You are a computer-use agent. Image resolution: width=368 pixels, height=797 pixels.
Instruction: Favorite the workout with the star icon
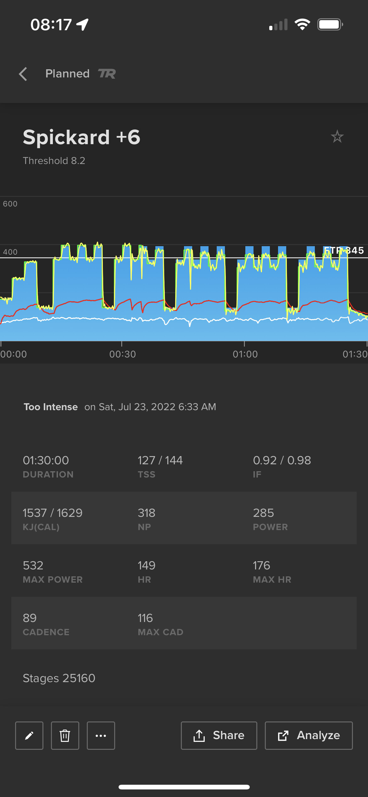(337, 137)
